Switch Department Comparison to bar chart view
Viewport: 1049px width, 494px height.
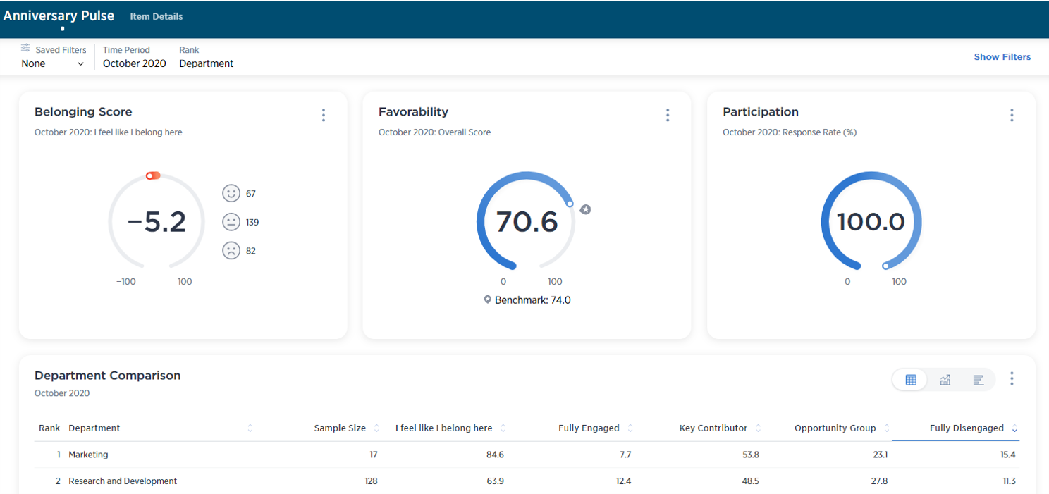(978, 380)
